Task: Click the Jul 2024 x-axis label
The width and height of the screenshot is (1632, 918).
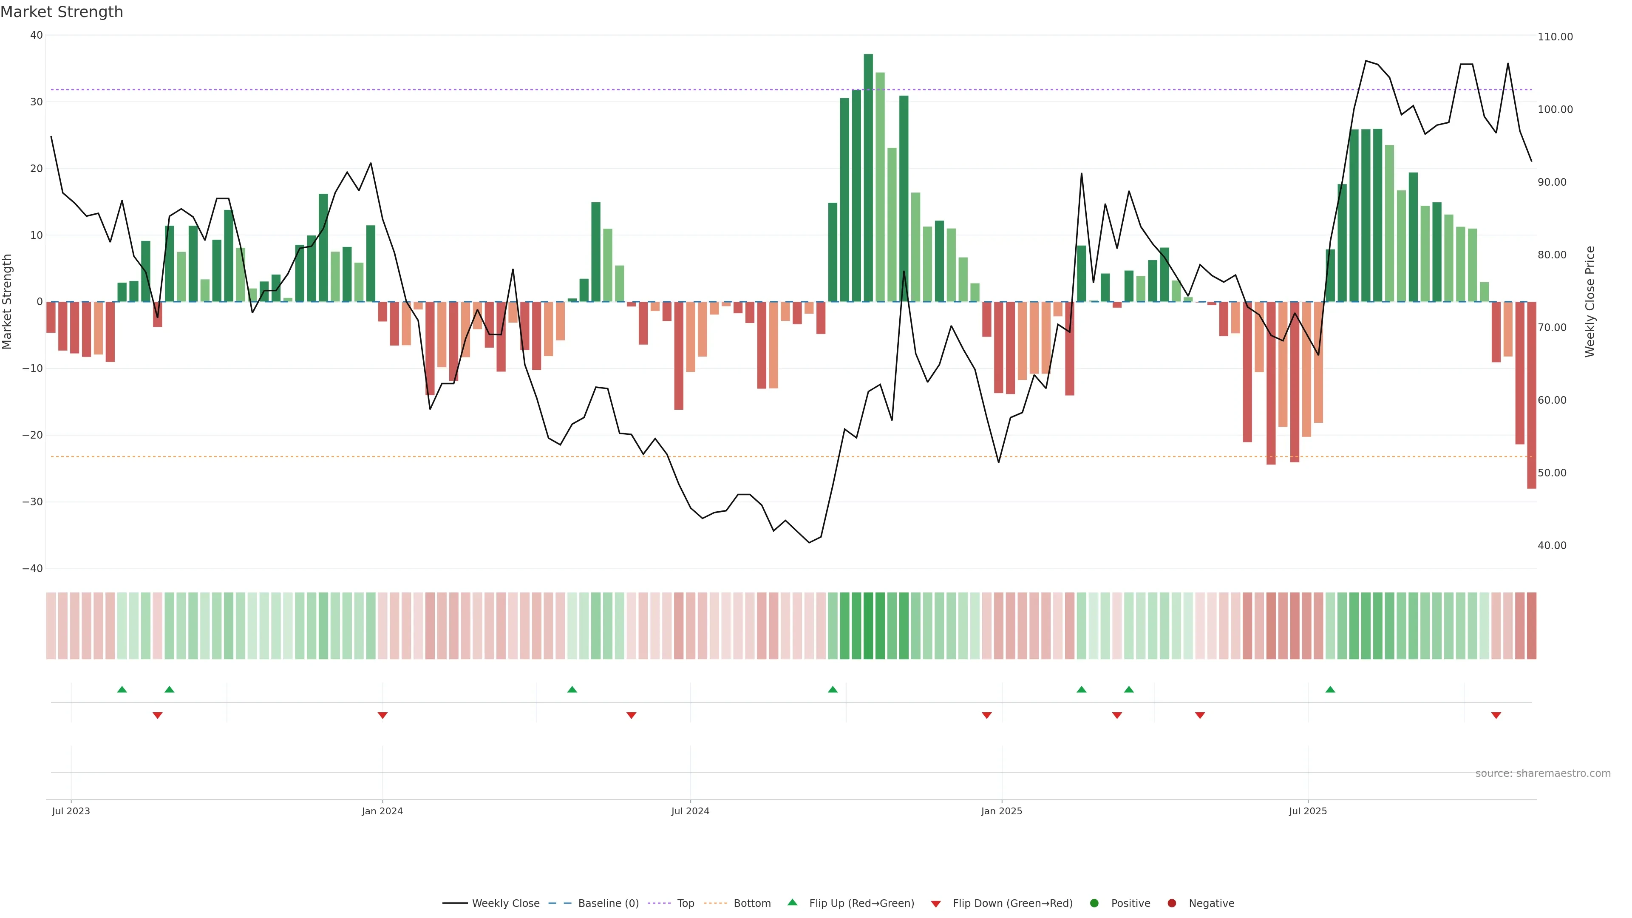Action: (690, 811)
